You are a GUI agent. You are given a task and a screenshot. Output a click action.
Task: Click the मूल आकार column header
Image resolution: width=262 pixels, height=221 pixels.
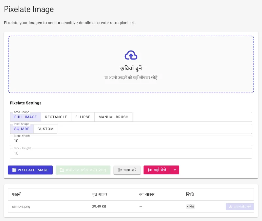point(100,194)
